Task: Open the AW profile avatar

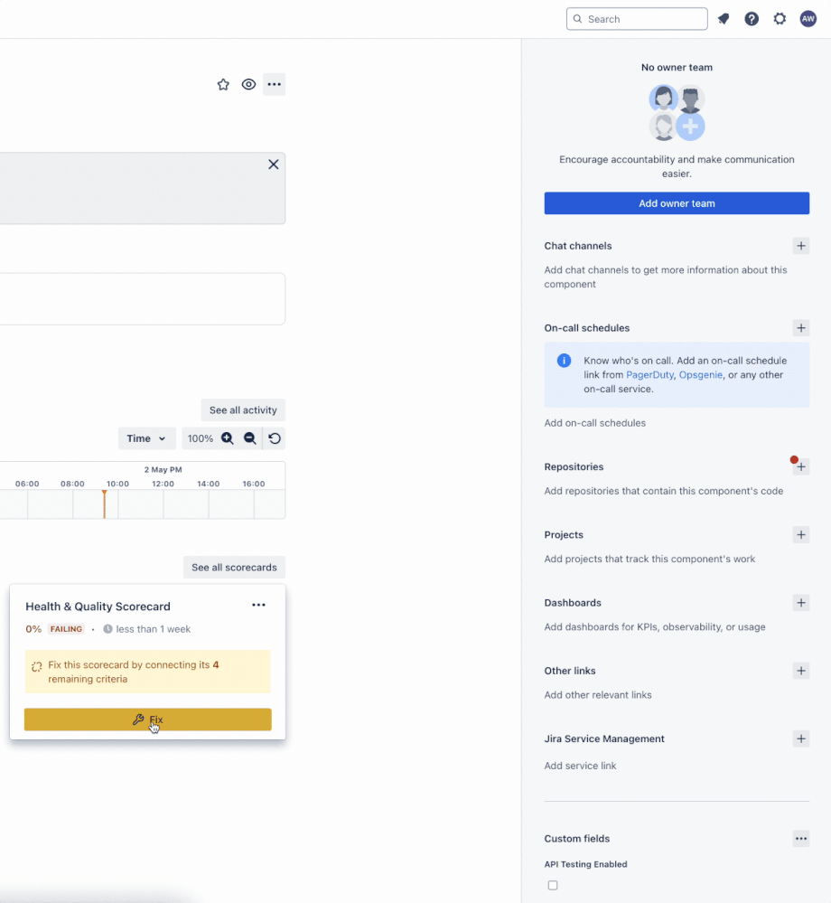Action: click(x=808, y=19)
